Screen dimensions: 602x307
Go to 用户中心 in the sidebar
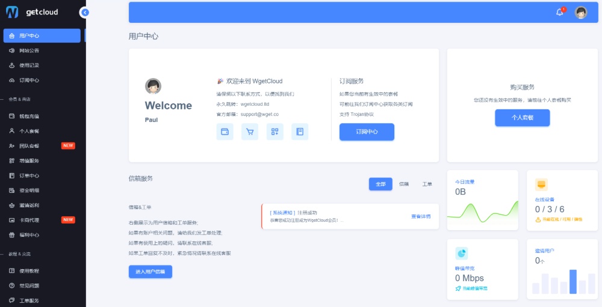point(42,35)
